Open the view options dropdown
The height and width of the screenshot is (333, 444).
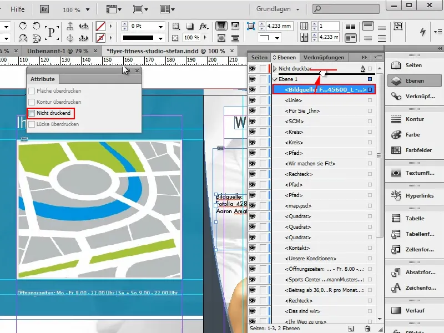point(114,9)
